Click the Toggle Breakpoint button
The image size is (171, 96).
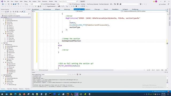[x=51, y=6]
